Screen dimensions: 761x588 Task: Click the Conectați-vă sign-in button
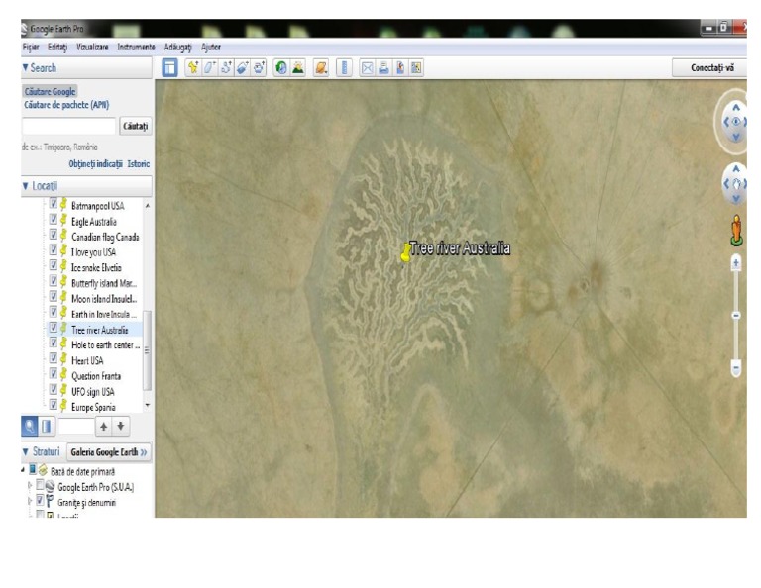(x=711, y=68)
